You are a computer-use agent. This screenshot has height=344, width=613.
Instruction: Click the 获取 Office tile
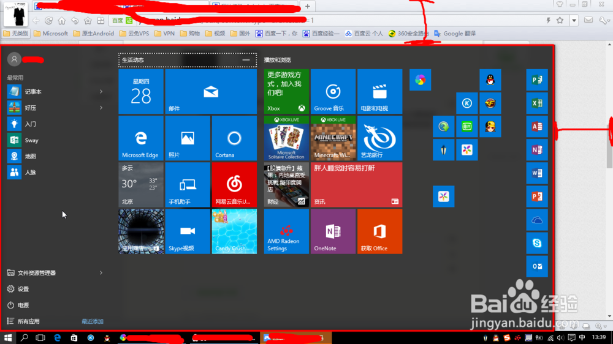(379, 231)
